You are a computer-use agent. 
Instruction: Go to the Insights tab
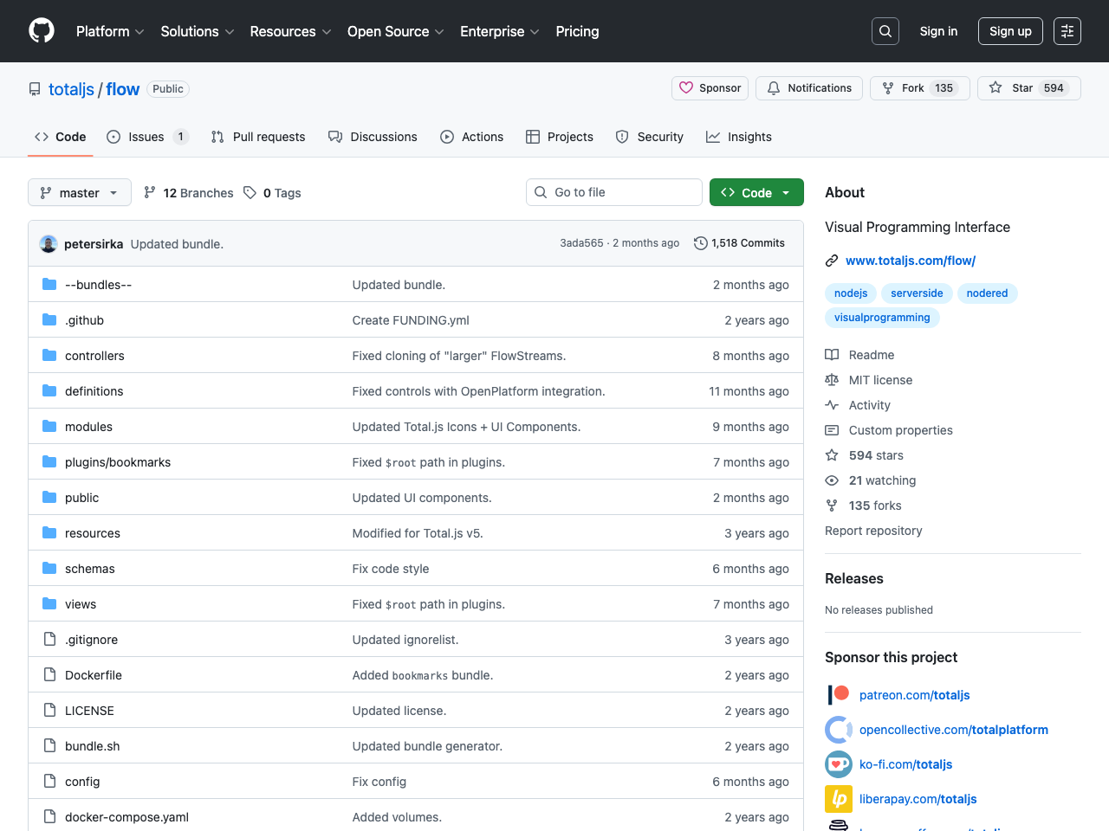tap(739, 137)
